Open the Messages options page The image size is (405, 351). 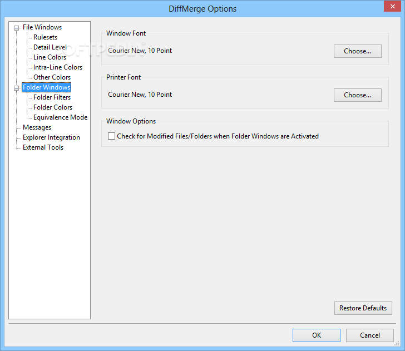click(37, 127)
